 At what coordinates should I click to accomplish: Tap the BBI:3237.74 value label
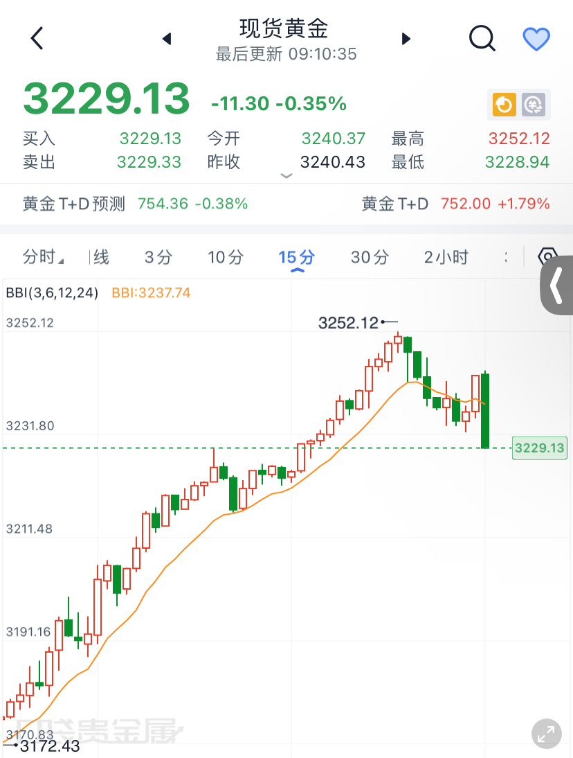point(151,293)
